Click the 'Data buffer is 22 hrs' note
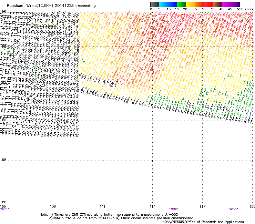This screenshot has width=255, height=224. point(121,218)
